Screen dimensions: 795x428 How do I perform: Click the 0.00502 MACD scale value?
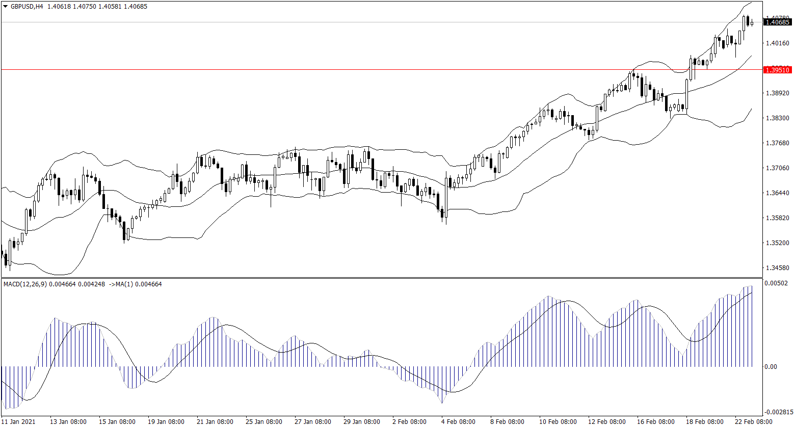coord(777,283)
